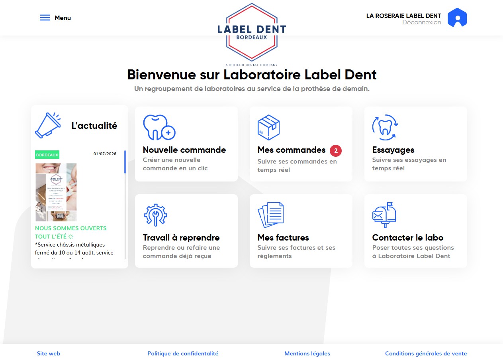Click the Label Dent Bordeaux hexagon logo
The width and height of the screenshot is (503, 361).
[x=252, y=34]
